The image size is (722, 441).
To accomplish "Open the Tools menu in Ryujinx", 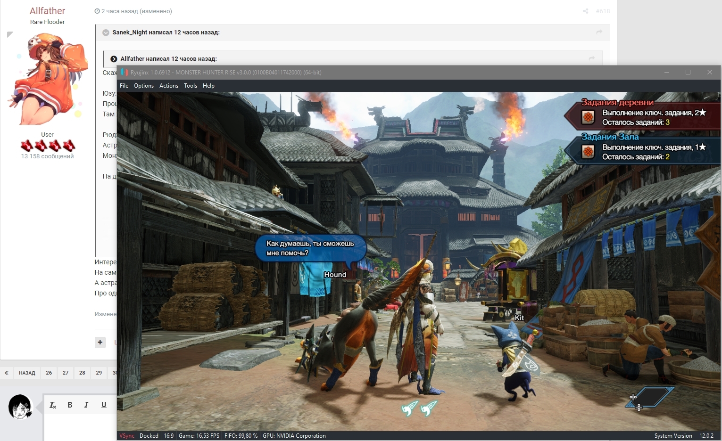I will (191, 86).
